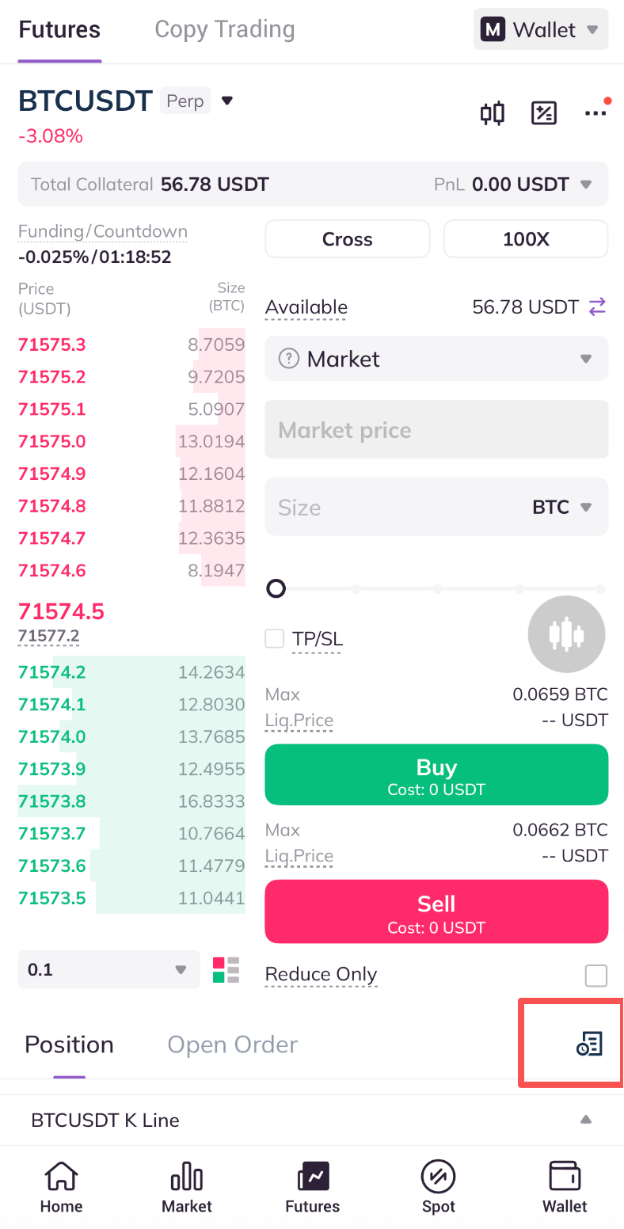
Task: Check the Reduce Only box
Action: pyautogui.click(x=595, y=976)
